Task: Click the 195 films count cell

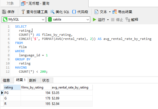Action: click(x=36, y=104)
